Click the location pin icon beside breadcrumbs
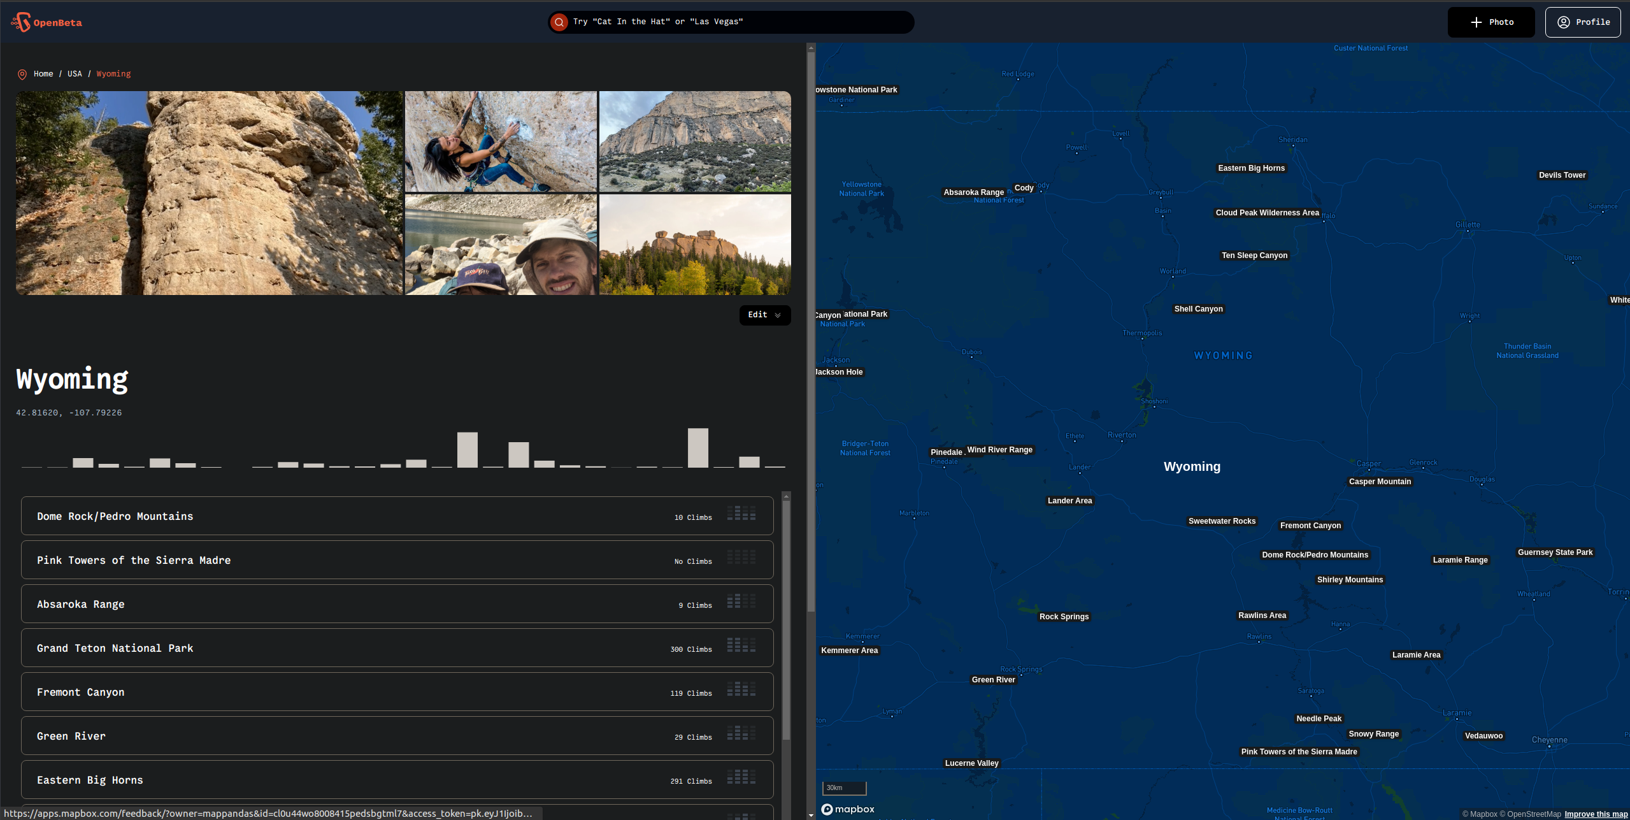This screenshot has height=820, width=1630. click(x=22, y=74)
